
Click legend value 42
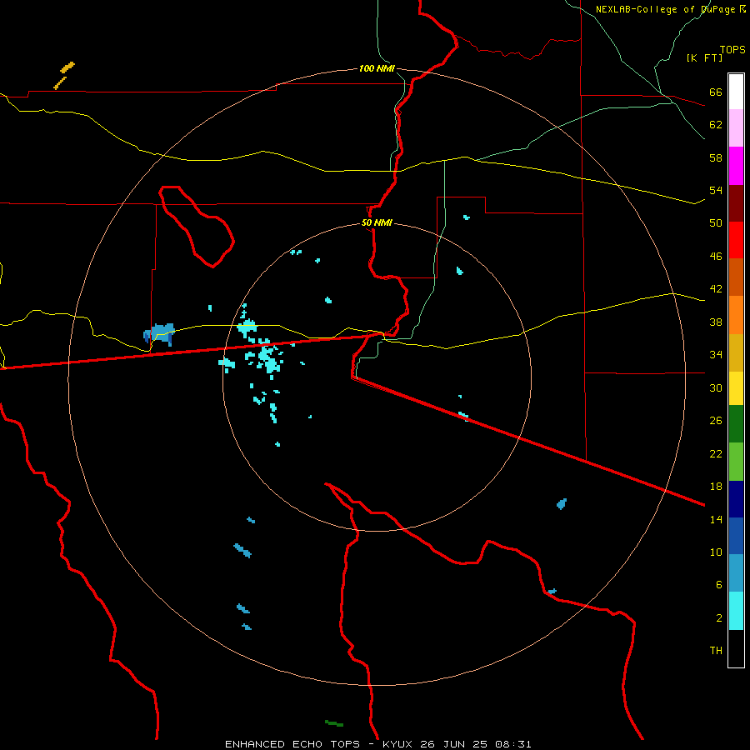[x=716, y=289]
